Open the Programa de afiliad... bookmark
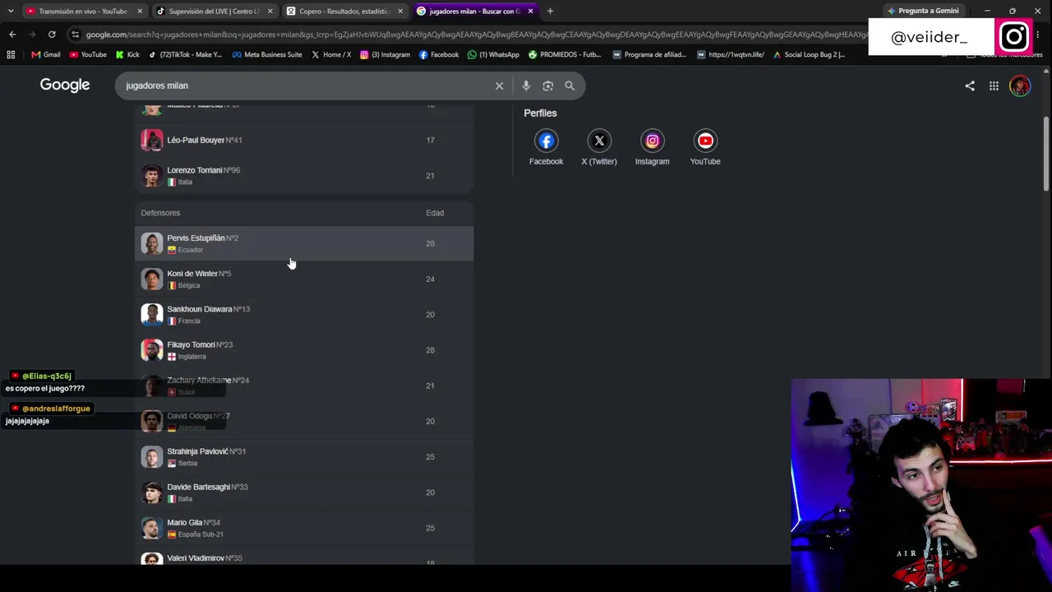The height and width of the screenshot is (592, 1052). pyautogui.click(x=649, y=54)
